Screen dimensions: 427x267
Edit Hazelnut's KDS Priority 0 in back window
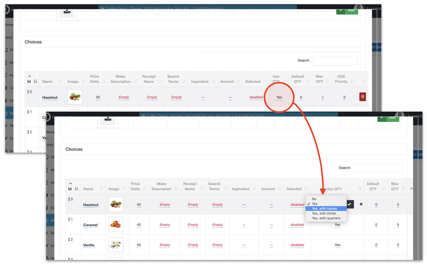(x=344, y=97)
